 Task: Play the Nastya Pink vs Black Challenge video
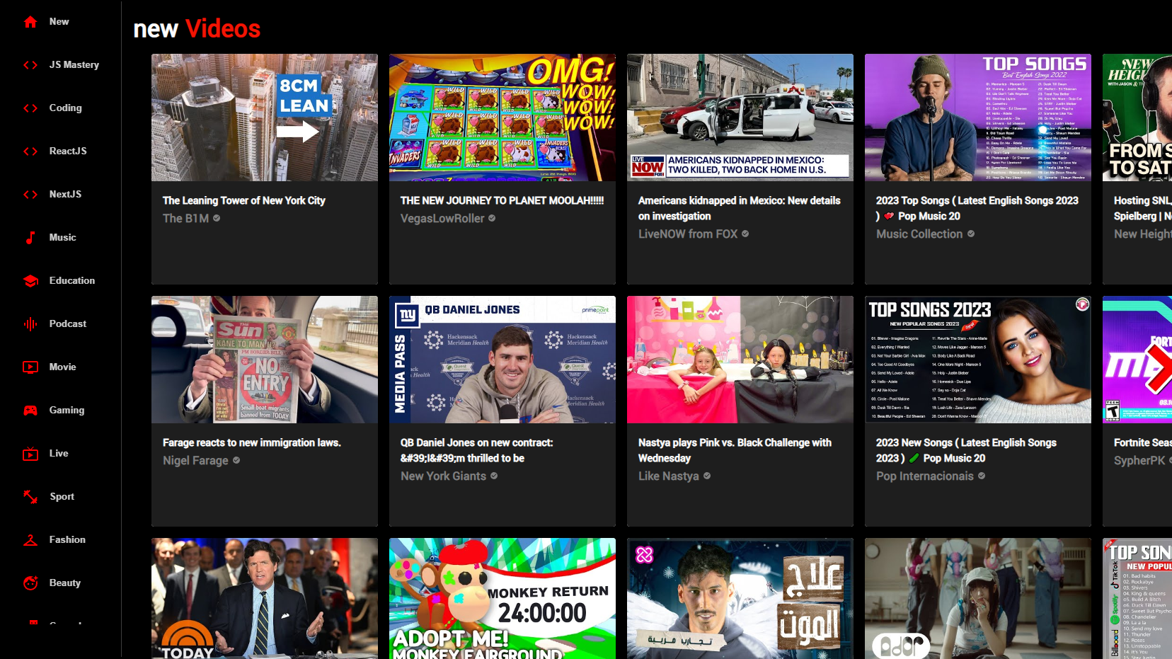[740, 360]
